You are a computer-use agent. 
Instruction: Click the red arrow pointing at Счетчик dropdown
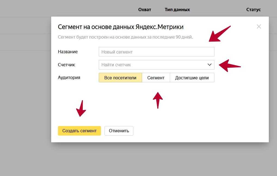tap(229, 65)
